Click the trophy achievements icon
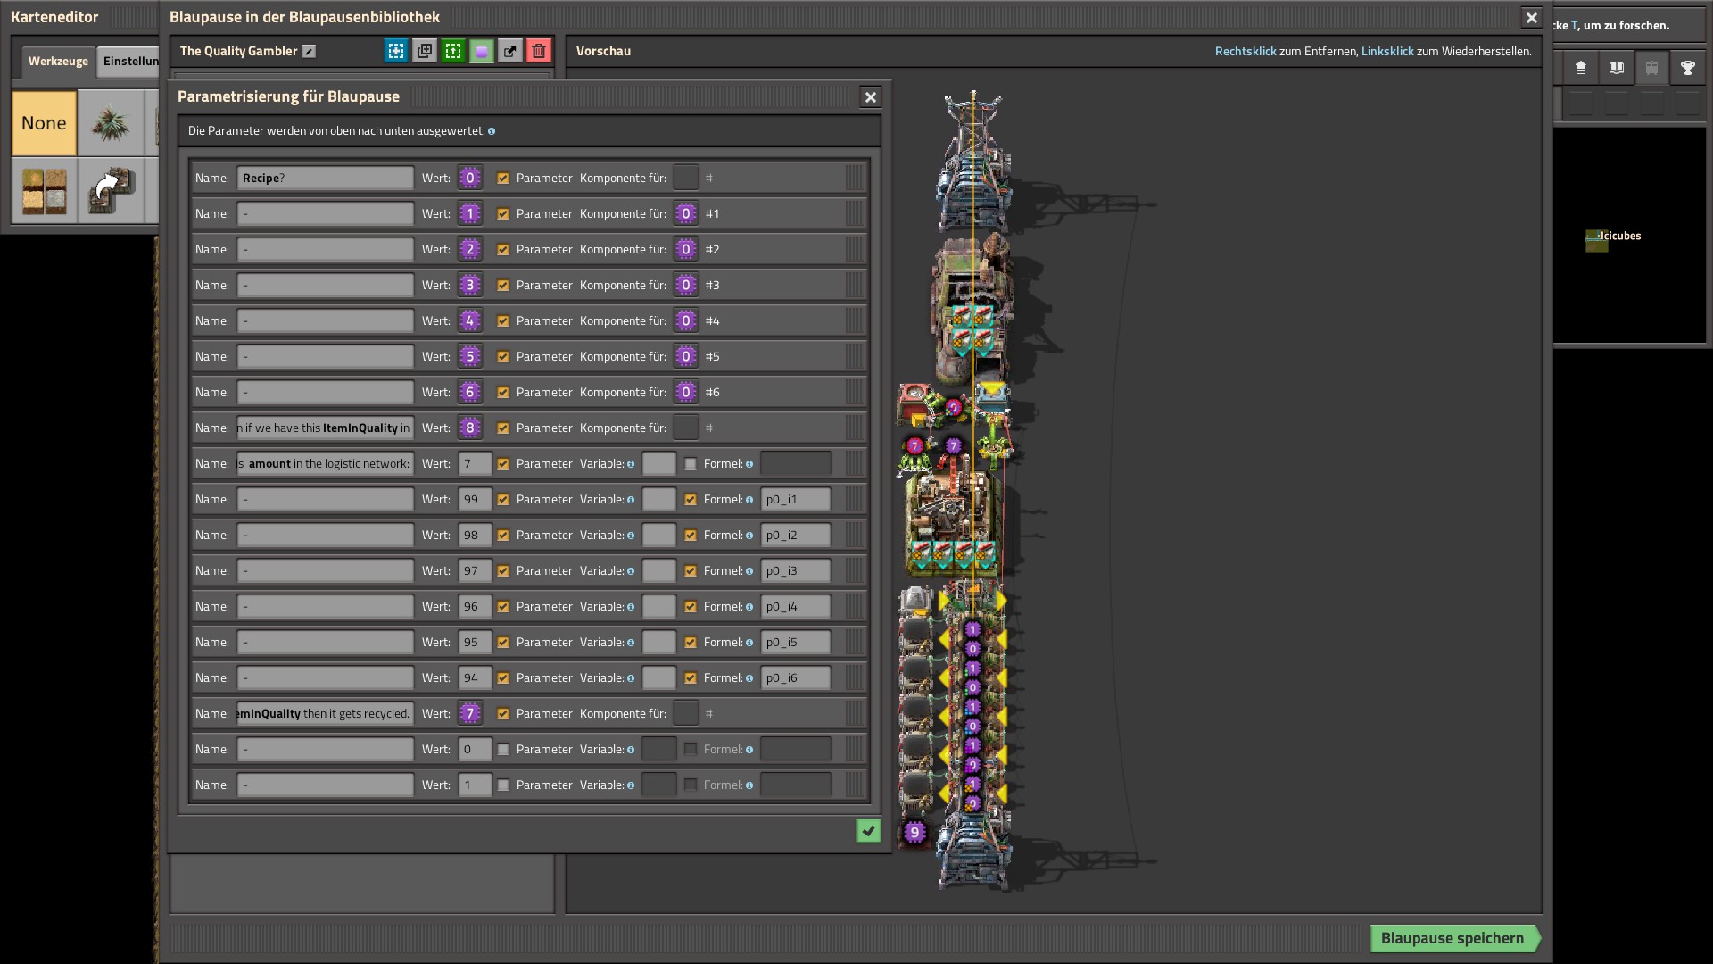This screenshot has height=964, width=1713. 1687,68
